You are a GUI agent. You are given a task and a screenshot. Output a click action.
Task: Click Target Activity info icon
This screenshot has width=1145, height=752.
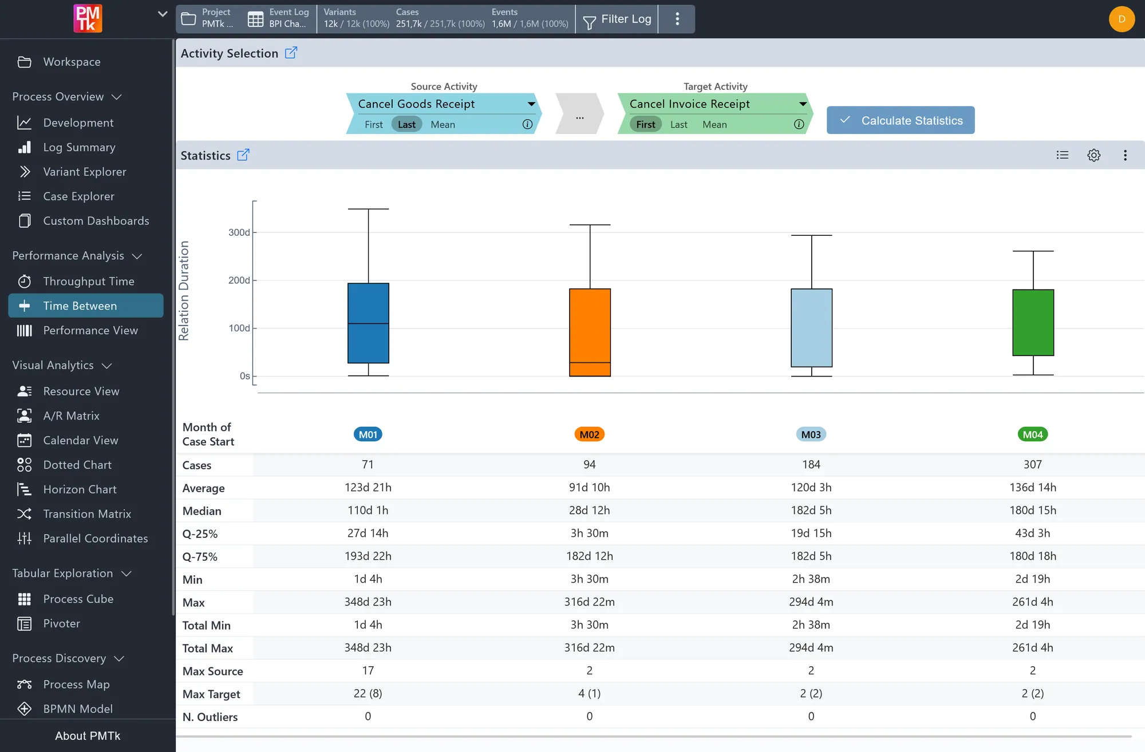click(x=799, y=124)
